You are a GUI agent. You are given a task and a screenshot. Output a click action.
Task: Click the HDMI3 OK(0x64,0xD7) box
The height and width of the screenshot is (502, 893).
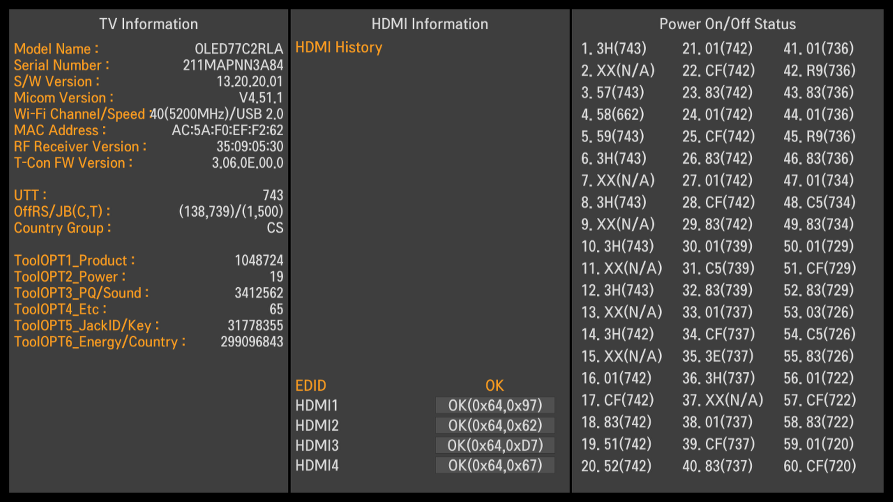(495, 445)
